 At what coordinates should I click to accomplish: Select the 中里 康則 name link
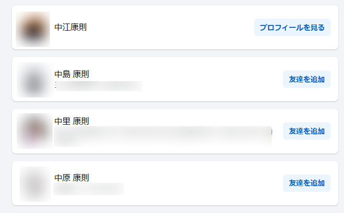pos(71,121)
